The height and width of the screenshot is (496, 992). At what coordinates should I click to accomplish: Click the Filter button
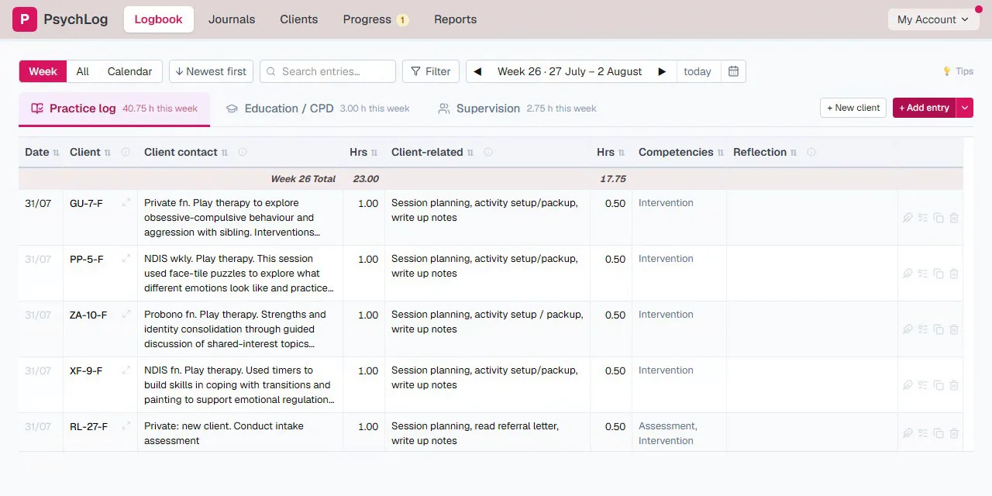pyautogui.click(x=431, y=71)
